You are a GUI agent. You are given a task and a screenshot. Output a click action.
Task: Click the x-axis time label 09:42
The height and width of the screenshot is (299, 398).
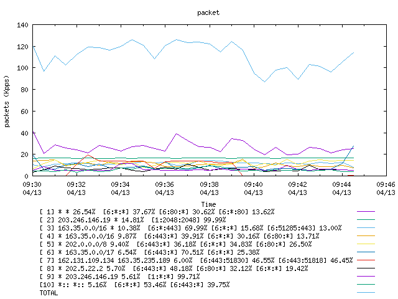297,184
